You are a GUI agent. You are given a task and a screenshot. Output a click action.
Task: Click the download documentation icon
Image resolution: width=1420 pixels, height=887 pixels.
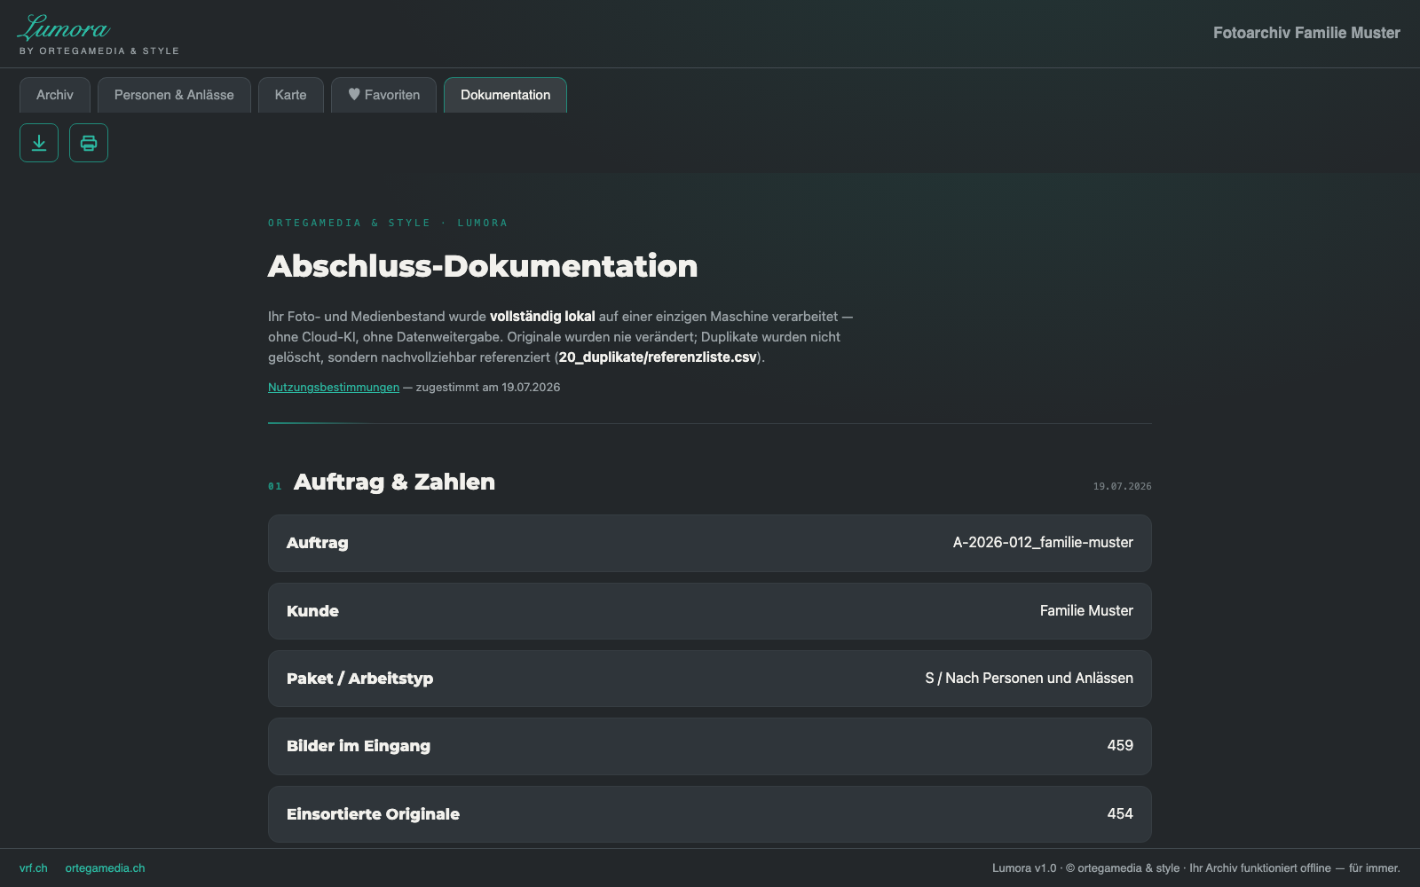[x=39, y=143]
